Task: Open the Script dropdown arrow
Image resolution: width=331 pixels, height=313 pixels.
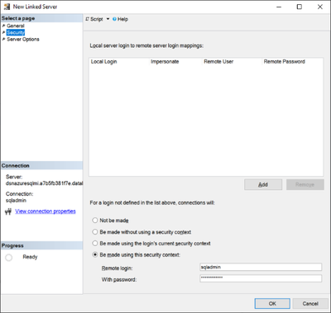Action: pos(108,19)
